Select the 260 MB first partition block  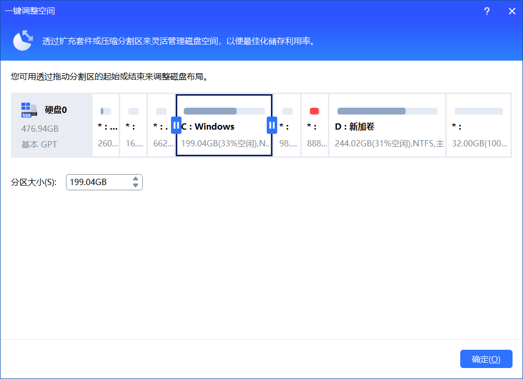point(106,125)
